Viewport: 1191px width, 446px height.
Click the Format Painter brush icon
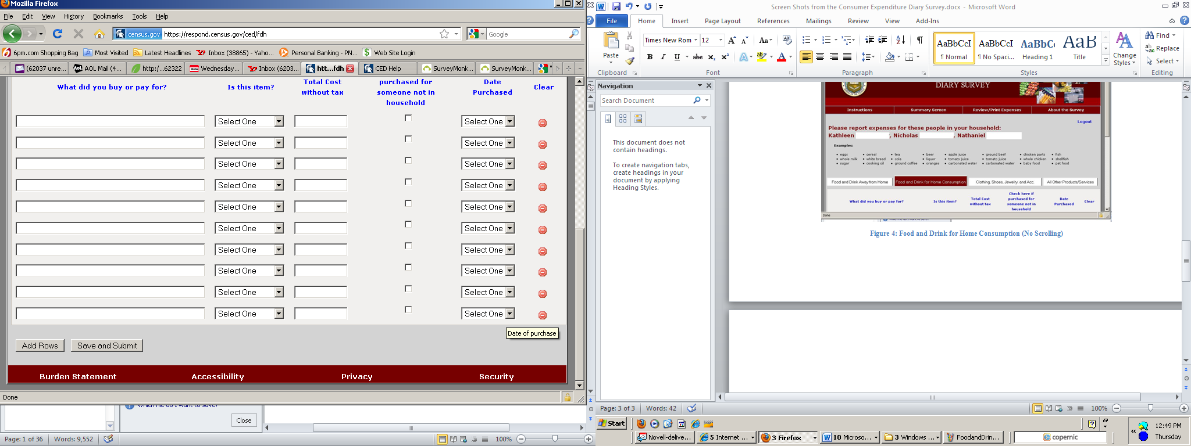630,61
